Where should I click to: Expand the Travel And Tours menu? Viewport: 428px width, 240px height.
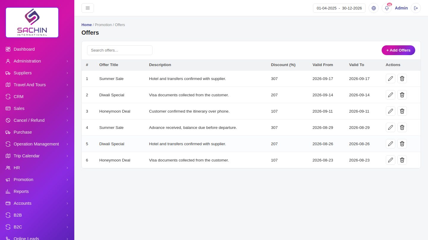37,85
